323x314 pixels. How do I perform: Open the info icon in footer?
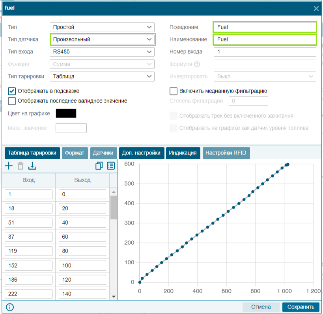10,307
